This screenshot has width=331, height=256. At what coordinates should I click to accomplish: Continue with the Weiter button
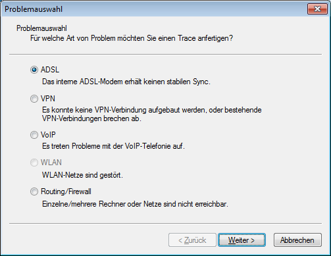(x=242, y=240)
